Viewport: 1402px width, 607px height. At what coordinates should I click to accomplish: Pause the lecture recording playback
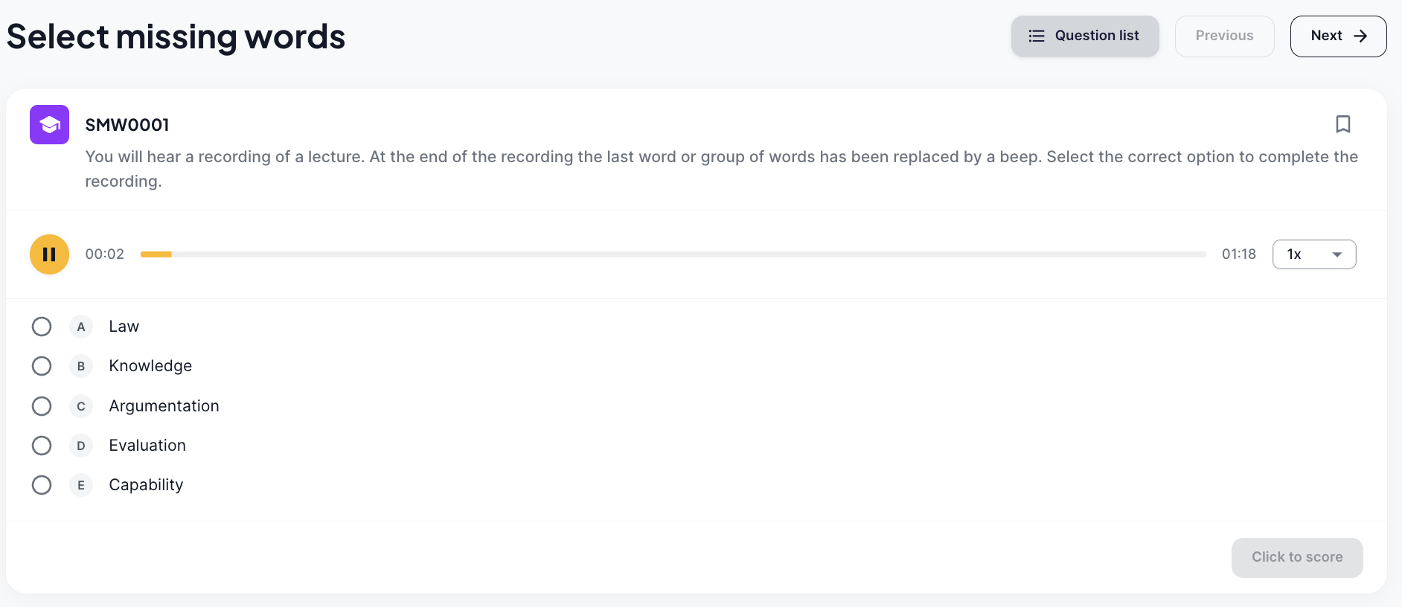click(x=49, y=254)
